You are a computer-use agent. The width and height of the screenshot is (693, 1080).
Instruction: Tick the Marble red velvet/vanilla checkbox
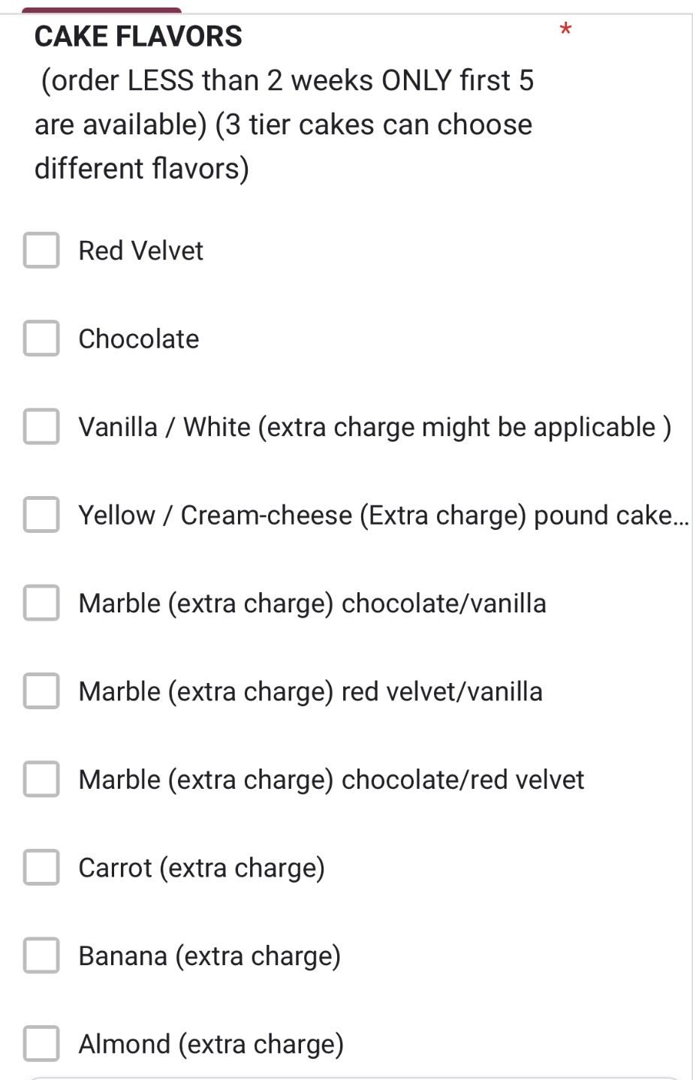(41, 691)
